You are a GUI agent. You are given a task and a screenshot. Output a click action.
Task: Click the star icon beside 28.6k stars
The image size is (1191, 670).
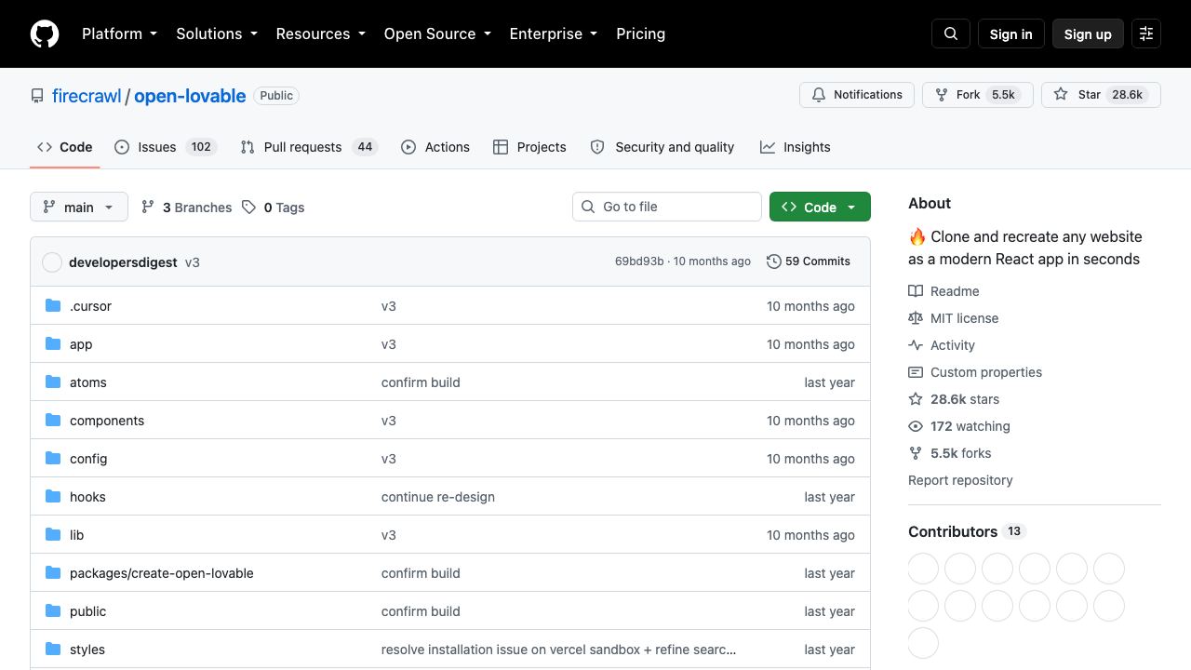click(916, 399)
